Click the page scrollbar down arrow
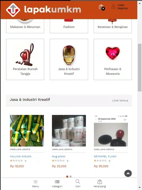This screenshot has width=142, height=190. point(140,188)
